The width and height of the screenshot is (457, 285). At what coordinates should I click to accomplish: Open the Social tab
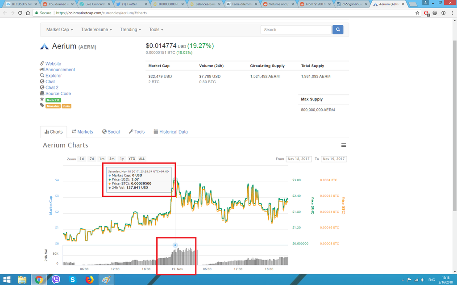[x=111, y=132]
